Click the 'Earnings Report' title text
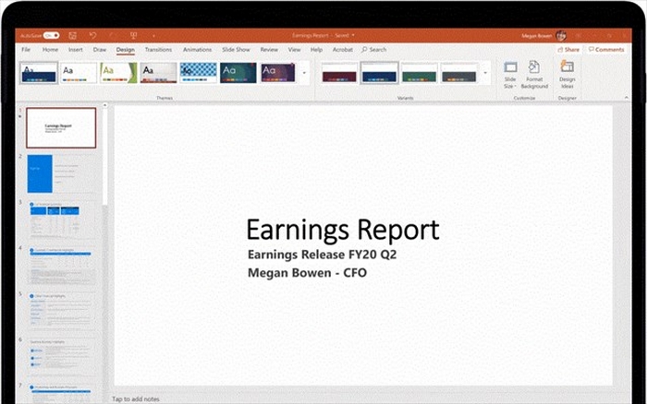 (x=343, y=230)
